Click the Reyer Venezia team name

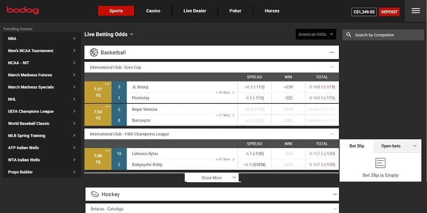144,109
